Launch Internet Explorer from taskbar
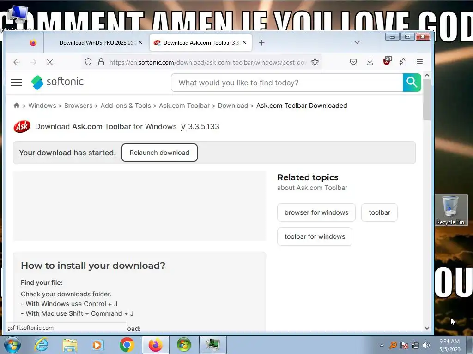Screen dimensions: 473x354 point(41,345)
